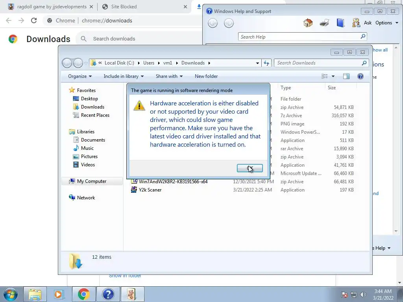
Task: Select Libraries in navigation pane
Action: (85, 131)
